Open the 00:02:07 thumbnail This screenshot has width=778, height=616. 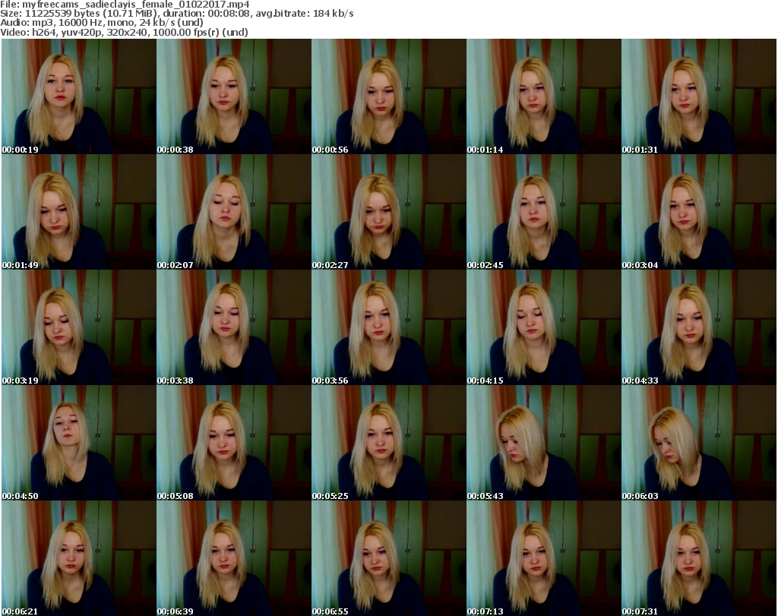(234, 212)
